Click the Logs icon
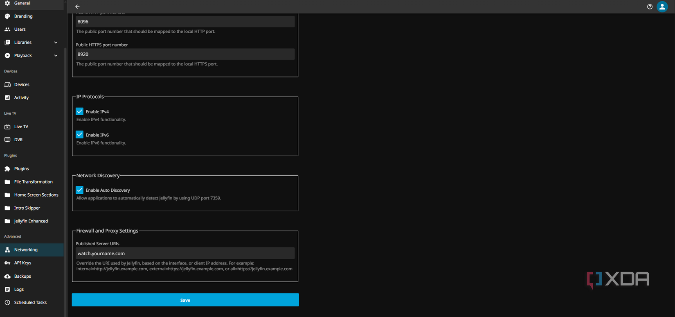675x317 pixels. point(7,289)
